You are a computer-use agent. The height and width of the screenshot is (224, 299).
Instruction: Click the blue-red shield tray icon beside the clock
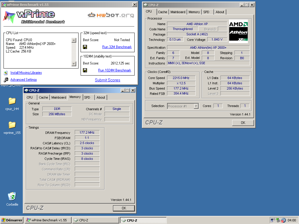pos(283,220)
